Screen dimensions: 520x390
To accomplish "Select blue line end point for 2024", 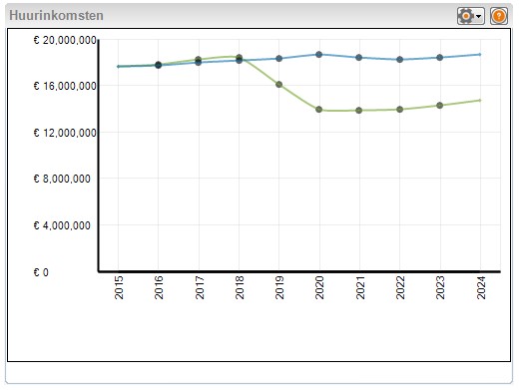I will 479,54.
